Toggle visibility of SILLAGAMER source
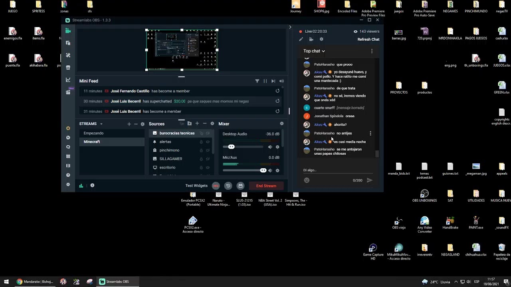This screenshot has width=511, height=287. click(x=208, y=159)
